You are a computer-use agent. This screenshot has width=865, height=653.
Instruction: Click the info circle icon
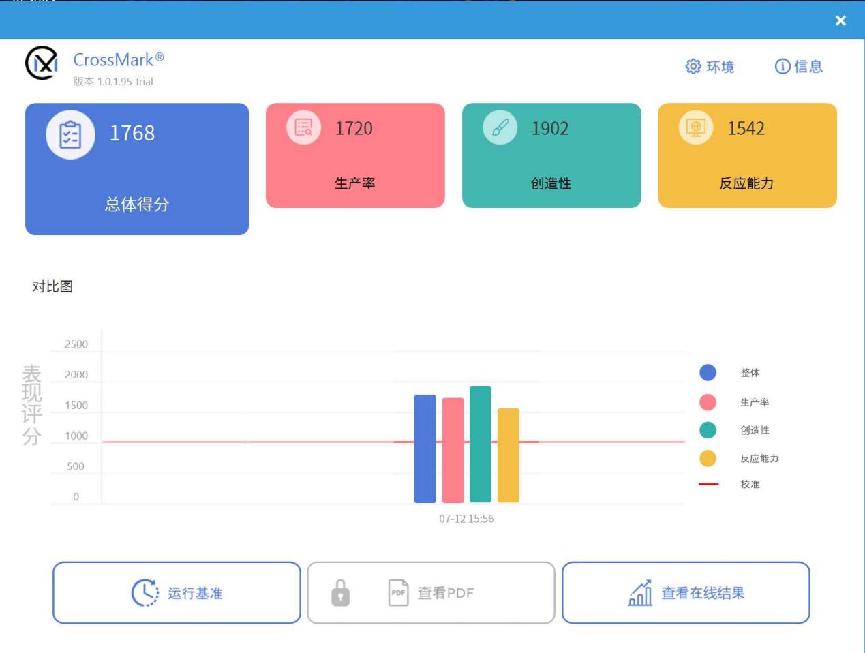tap(783, 66)
